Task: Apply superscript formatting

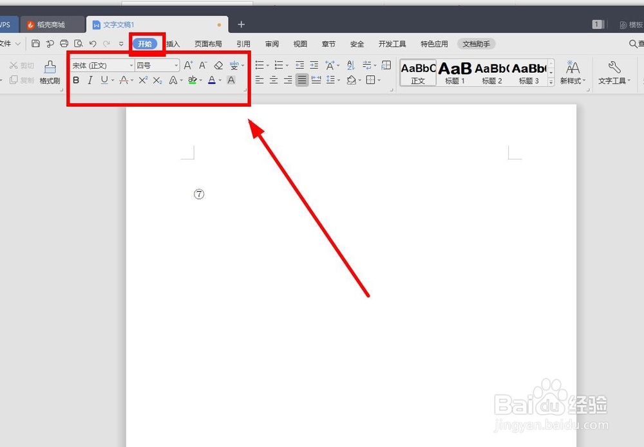Action: tap(142, 80)
